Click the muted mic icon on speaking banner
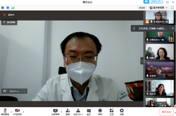Image resolution: width=176 pixels, height=116 pixels. click(134, 28)
